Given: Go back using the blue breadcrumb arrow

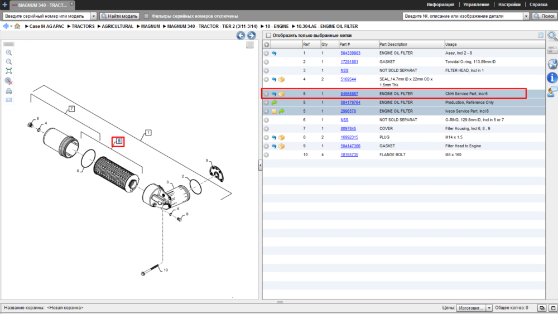Looking at the screenshot, I should [x=6, y=26].
